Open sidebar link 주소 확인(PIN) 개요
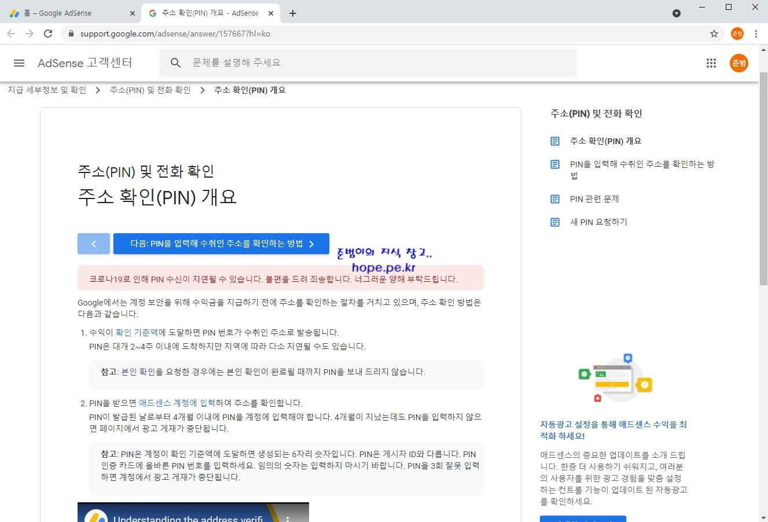 (605, 141)
